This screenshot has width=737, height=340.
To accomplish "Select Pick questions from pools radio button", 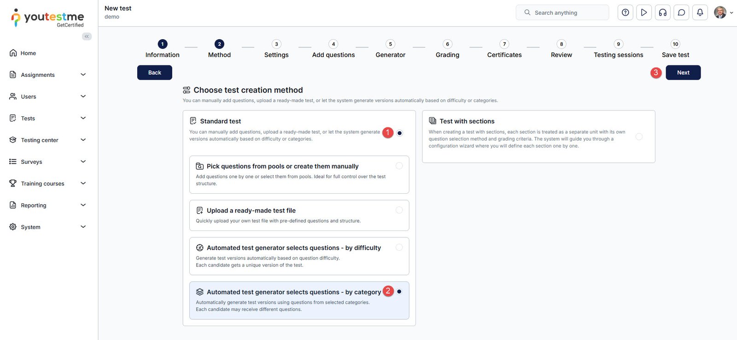I will coord(399,166).
